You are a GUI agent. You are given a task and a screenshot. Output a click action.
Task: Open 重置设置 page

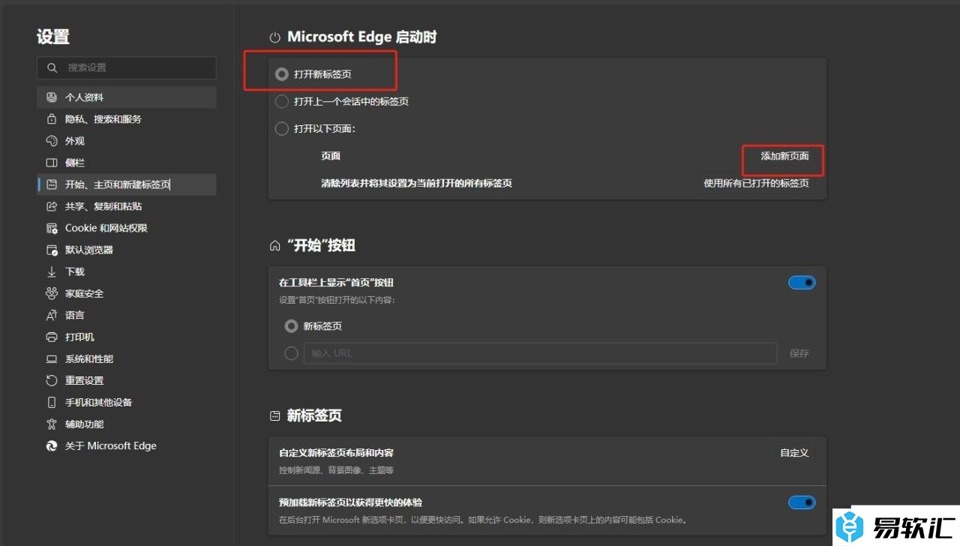click(127, 380)
